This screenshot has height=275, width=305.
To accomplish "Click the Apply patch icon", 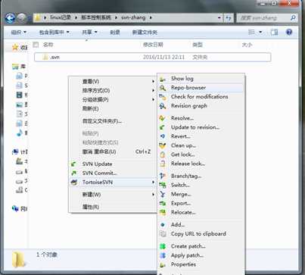I will pyautogui.click(x=163, y=255).
